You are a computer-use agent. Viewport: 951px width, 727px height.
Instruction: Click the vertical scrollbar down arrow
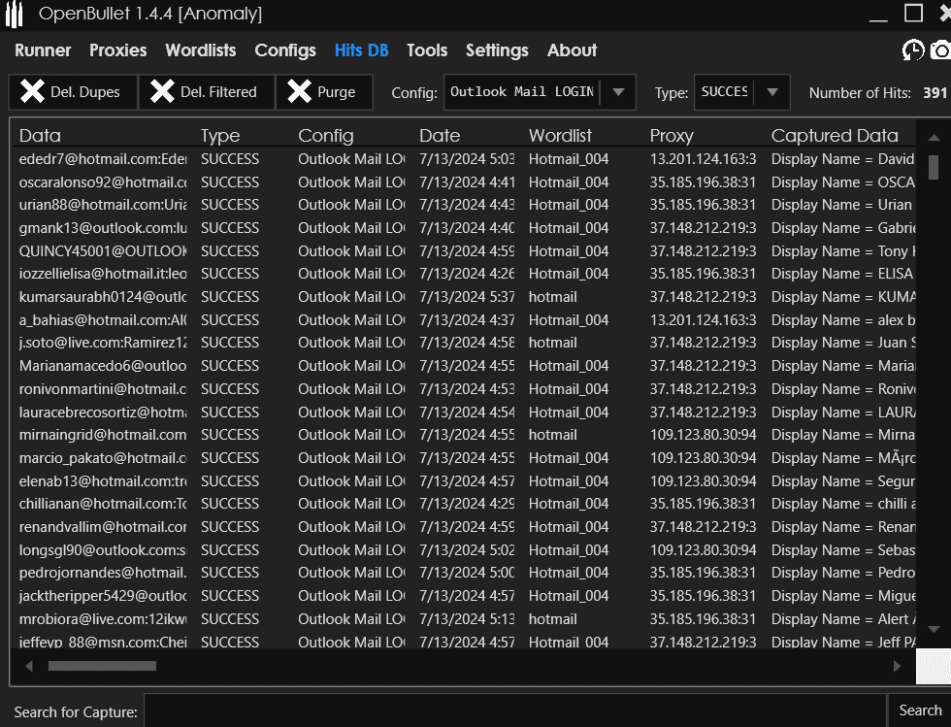934,629
